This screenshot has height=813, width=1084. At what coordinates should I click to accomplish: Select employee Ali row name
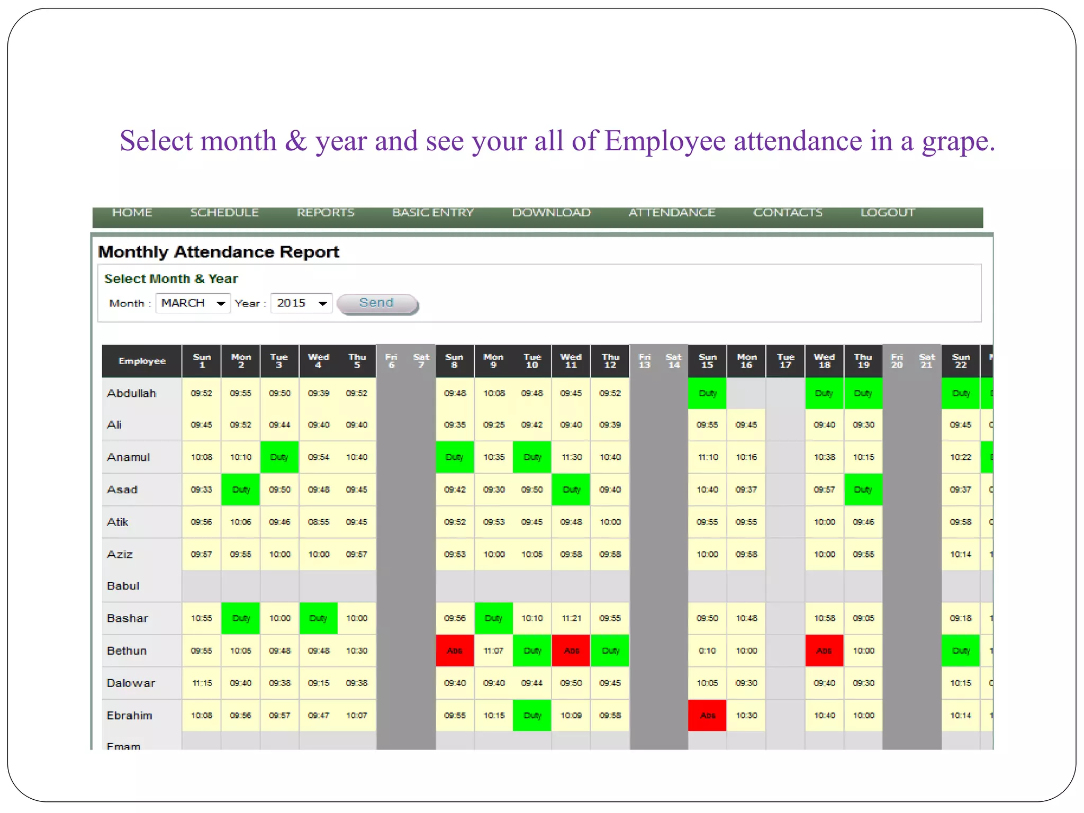[x=114, y=425]
